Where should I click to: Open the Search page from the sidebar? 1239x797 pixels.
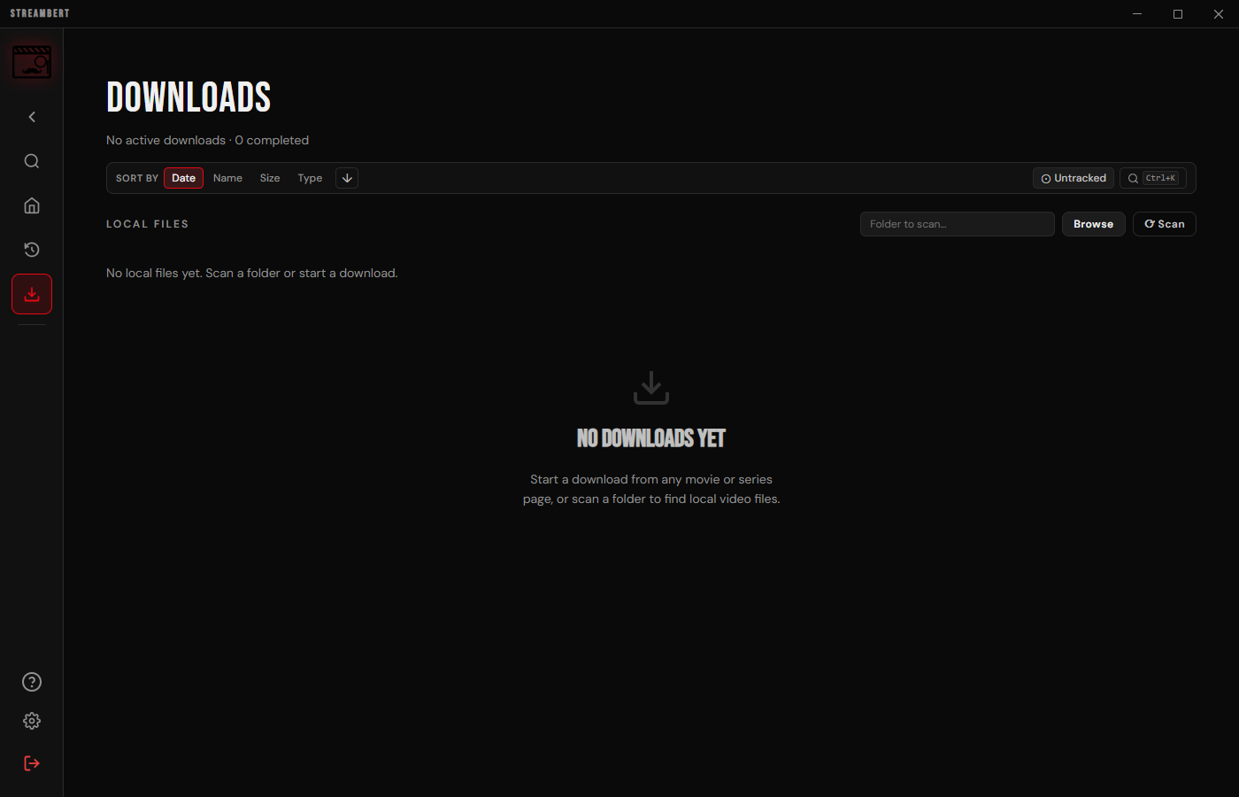32,161
